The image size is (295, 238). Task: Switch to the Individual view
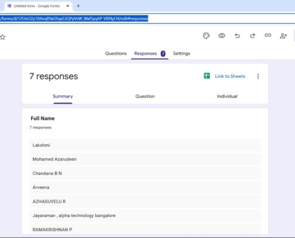[x=227, y=96]
